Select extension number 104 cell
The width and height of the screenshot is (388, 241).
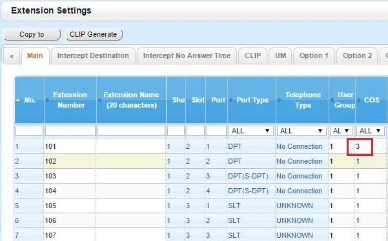pyautogui.click(x=70, y=191)
